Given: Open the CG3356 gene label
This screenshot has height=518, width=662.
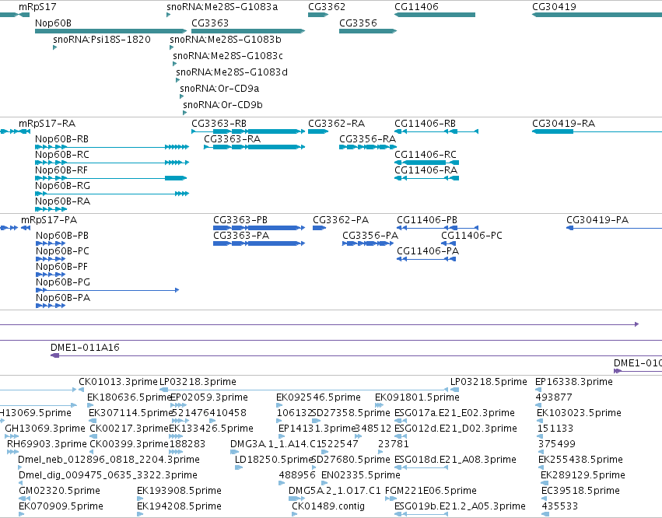Looking at the screenshot, I should [358, 23].
